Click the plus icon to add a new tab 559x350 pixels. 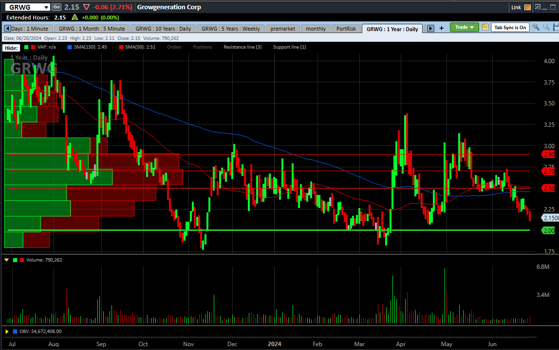(x=442, y=28)
